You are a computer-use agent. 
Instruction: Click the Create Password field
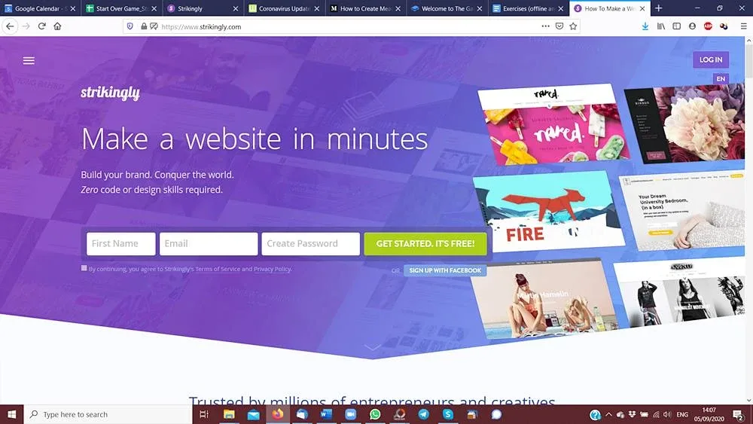coord(311,243)
